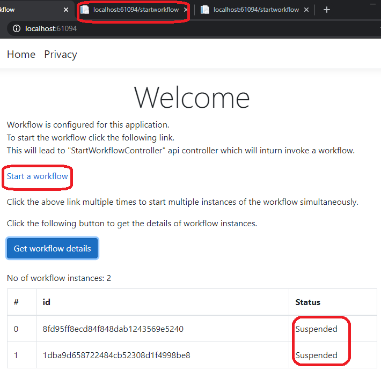View site information icon in address bar
This screenshot has width=381, height=371.
point(17,28)
